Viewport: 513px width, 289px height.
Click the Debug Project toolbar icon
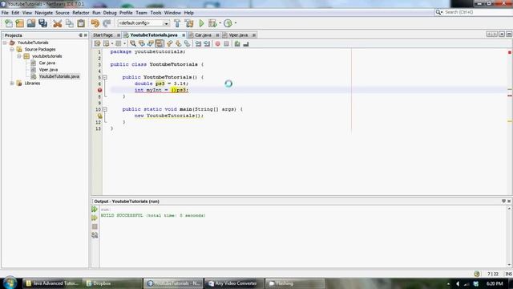coord(212,23)
